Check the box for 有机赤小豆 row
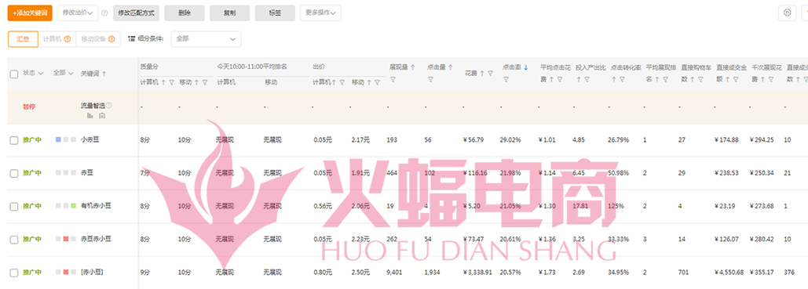This screenshot has width=808, height=289. [x=14, y=206]
